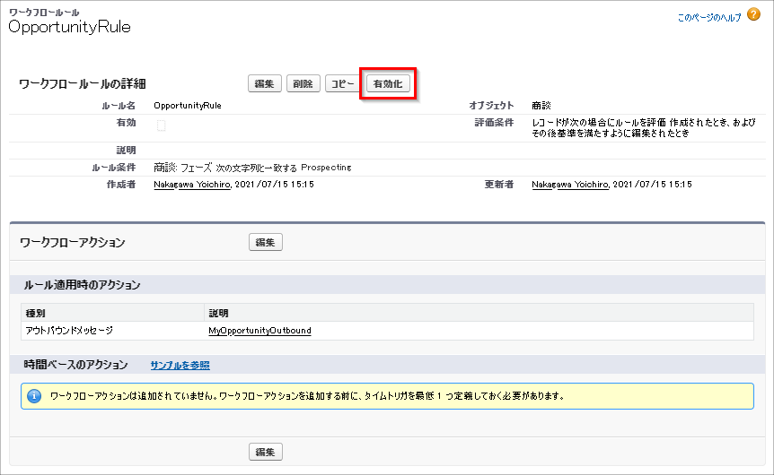
Task: Click the ルール適用時のアクション section header
Action: pos(81,285)
